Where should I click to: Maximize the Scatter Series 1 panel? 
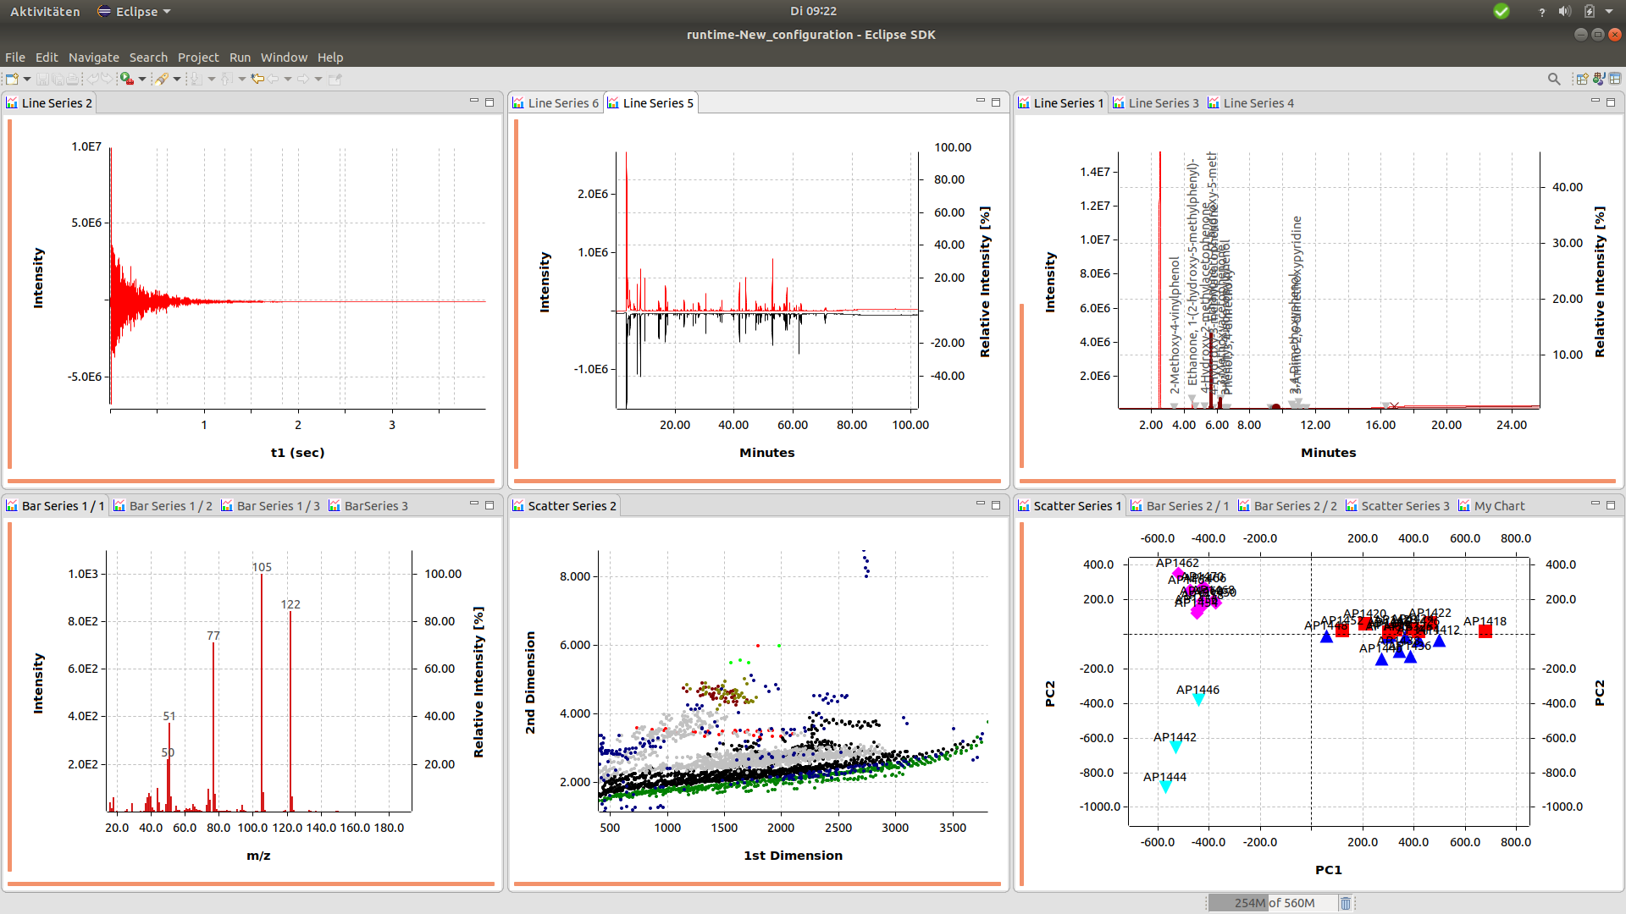[x=1611, y=505]
